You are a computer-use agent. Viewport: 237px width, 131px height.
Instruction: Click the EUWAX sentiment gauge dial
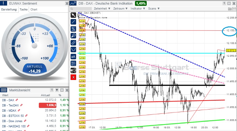coord(35,46)
